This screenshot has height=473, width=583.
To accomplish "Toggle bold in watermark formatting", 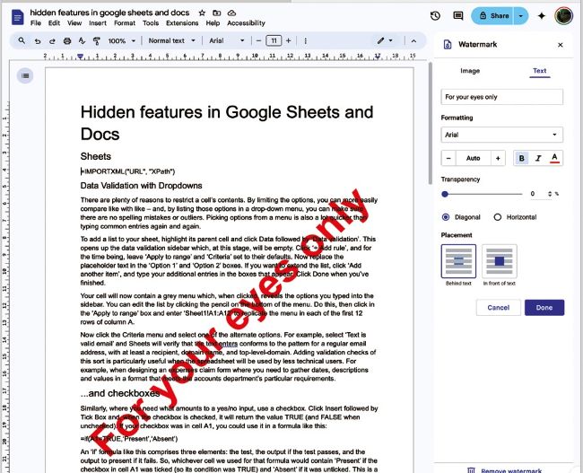I will pos(522,158).
